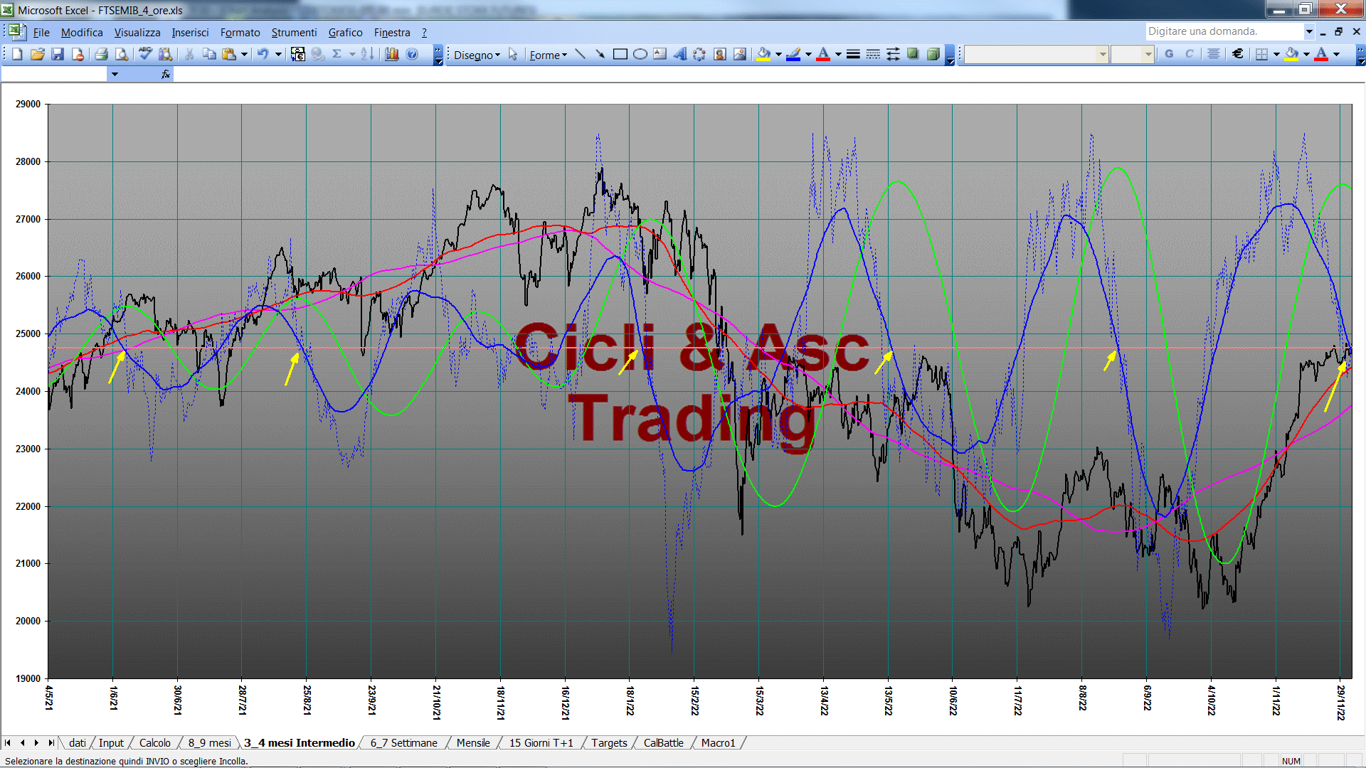Expand the Name Box dropdown arrow
Viewport: 1366px width, 768px height.
[115, 74]
